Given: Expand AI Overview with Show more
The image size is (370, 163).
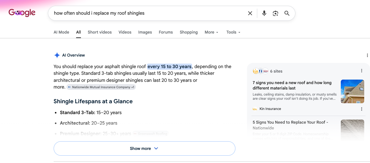Looking at the screenshot, I should pyautogui.click(x=145, y=148).
